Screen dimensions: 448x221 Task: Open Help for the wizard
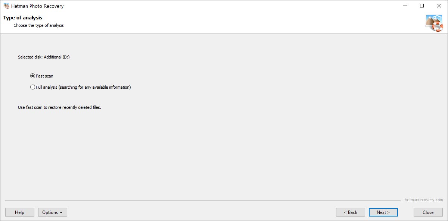pyautogui.click(x=20, y=212)
